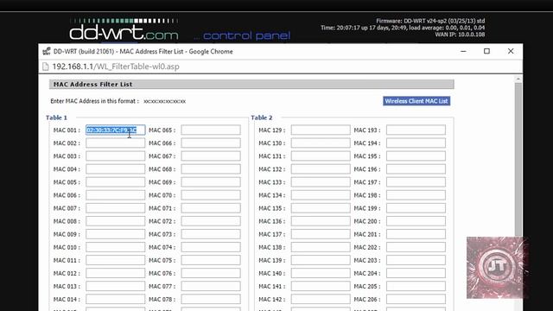Click the MAC 135 input field

[x=321, y=208]
